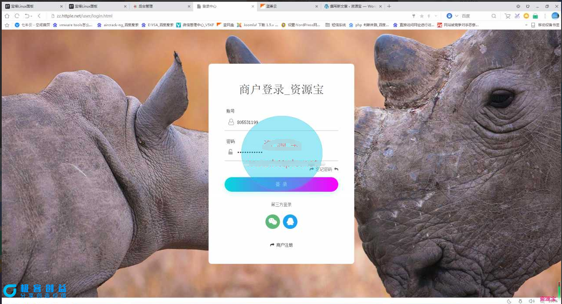This screenshot has width=562, height=304.
Task: Click the magnifier icon in the search box
Action: click(x=494, y=16)
